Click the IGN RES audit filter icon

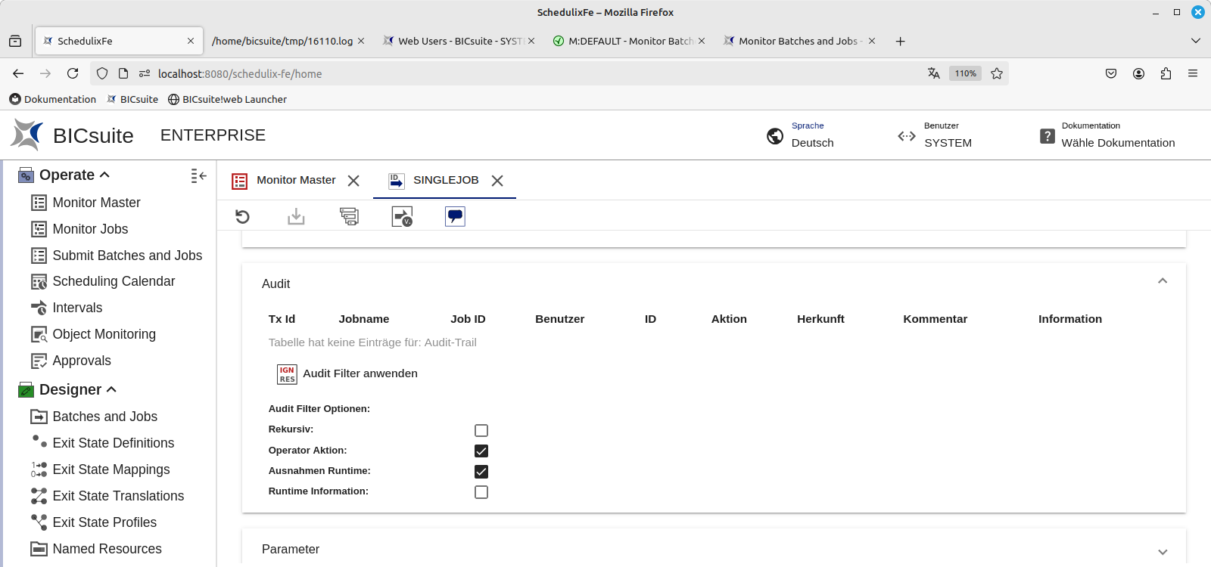point(287,374)
